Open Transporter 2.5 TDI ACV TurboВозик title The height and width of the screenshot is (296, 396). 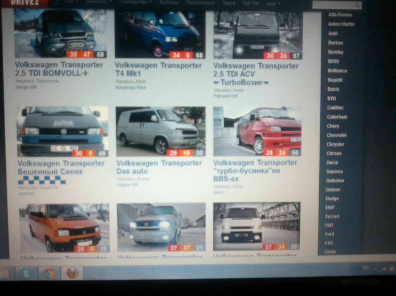click(x=256, y=74)
